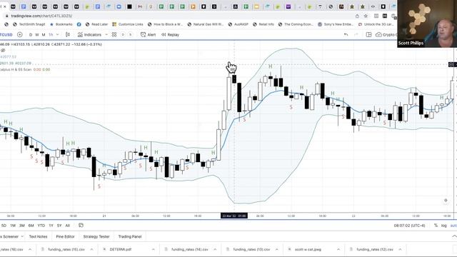Open the Pine Editor tab
The image size is (457, 257).
65,236
